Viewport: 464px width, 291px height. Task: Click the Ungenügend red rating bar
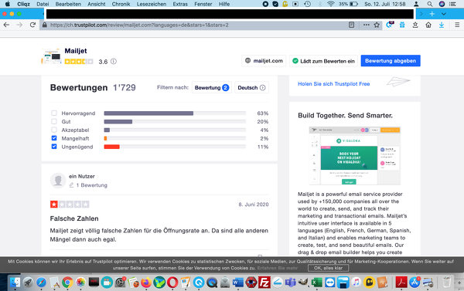(111, 147)
